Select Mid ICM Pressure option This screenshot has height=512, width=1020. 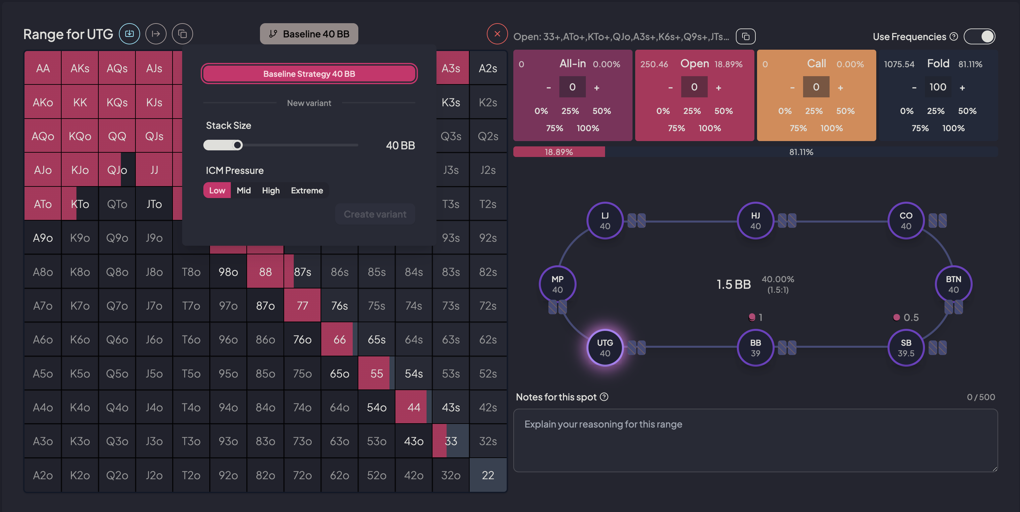[243, 190]
